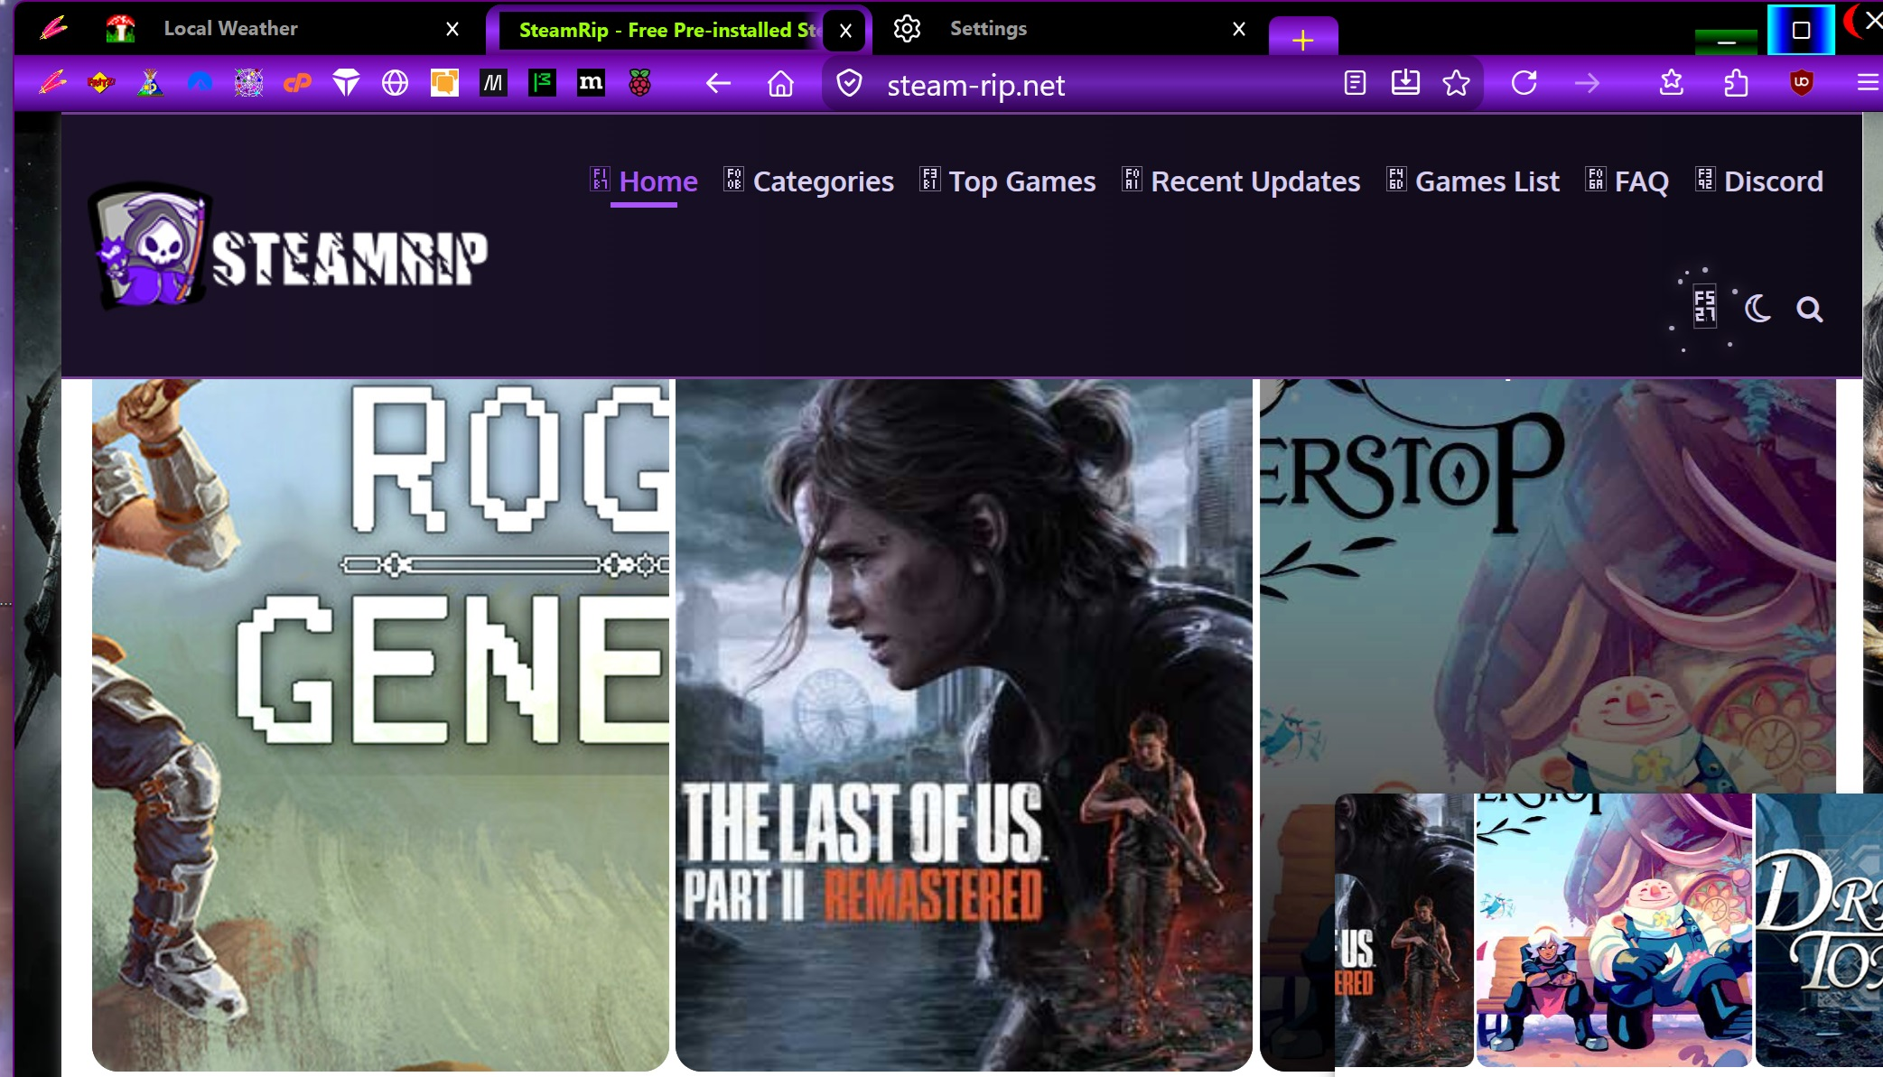Image resolution: width=1883 pixels, height=1077 pixels.
Task: Click the feather icon in the tab bar
Action: tap(53, 29)
